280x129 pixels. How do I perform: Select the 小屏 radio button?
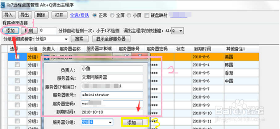tap(129, 15)
